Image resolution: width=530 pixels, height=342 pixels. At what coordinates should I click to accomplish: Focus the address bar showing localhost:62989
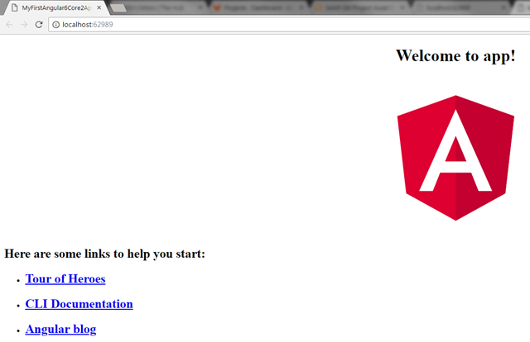click(x=248, y=24)
